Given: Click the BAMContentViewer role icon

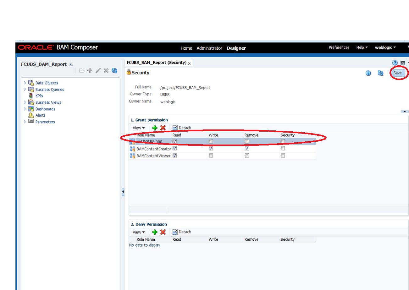Looking at the screenshot, I should (132, 156).
